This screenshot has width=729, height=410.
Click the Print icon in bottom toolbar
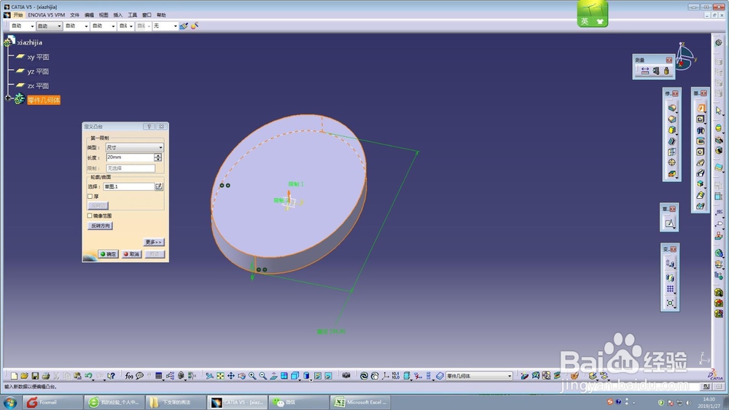click(45, 376)
